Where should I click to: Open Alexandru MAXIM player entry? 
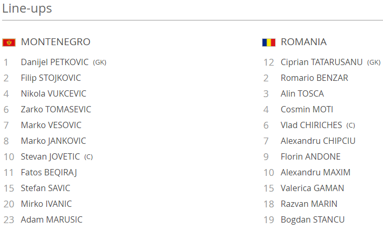316,173
